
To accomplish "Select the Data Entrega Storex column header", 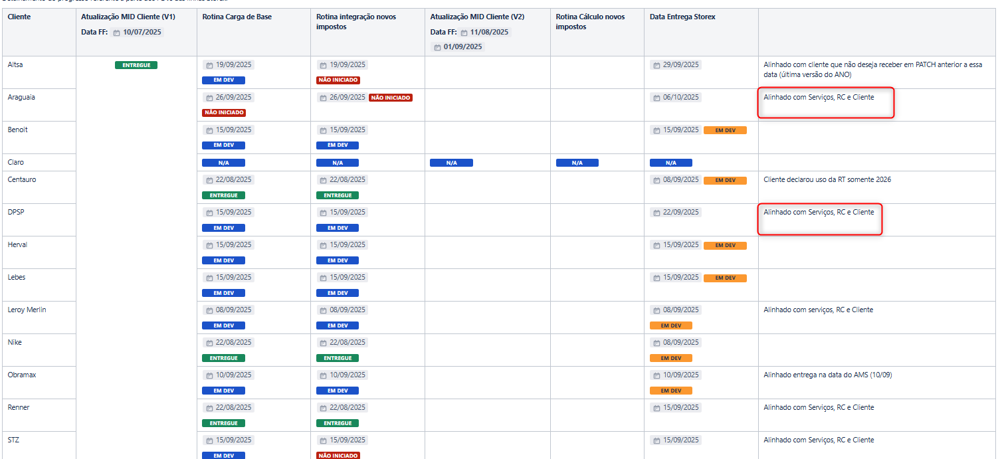I will point(682,17).
